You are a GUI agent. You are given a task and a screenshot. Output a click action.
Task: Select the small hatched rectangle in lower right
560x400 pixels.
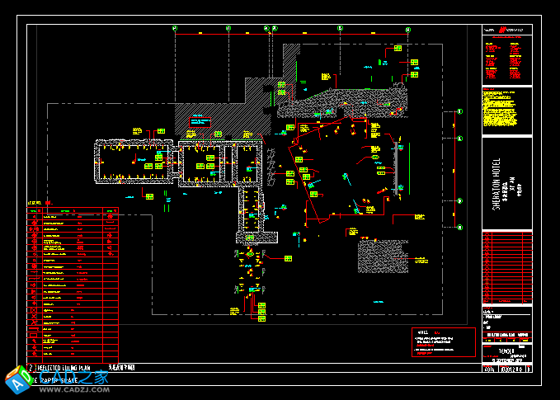pyautogui.click(x=383, y=256)
